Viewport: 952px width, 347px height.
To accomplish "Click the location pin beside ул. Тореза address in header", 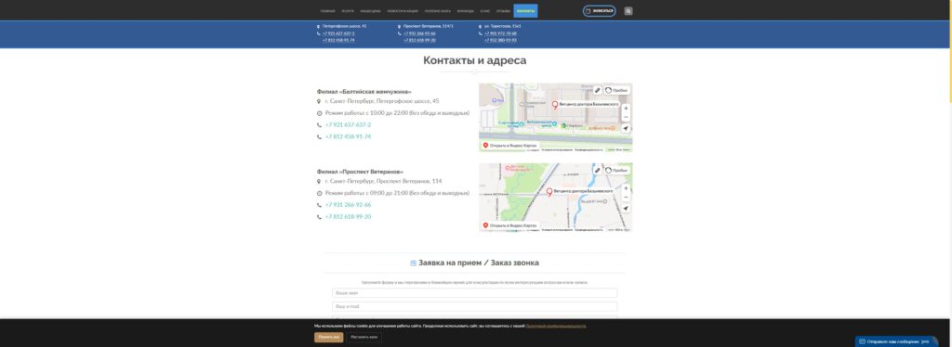I will coord(481,27).
